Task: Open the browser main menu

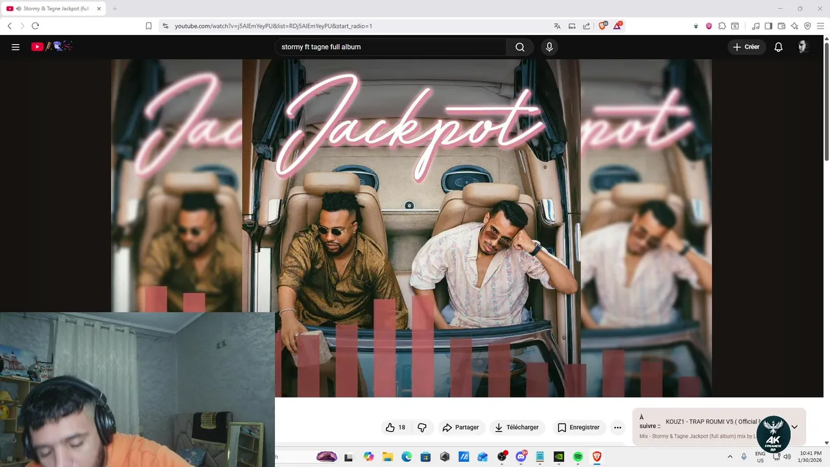Action: click(821, 26)
